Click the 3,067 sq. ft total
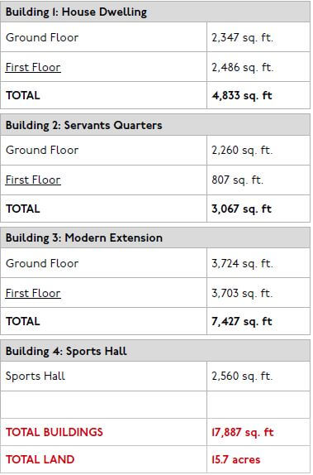This screenshot has width=313, height=475. coord(242,209)
